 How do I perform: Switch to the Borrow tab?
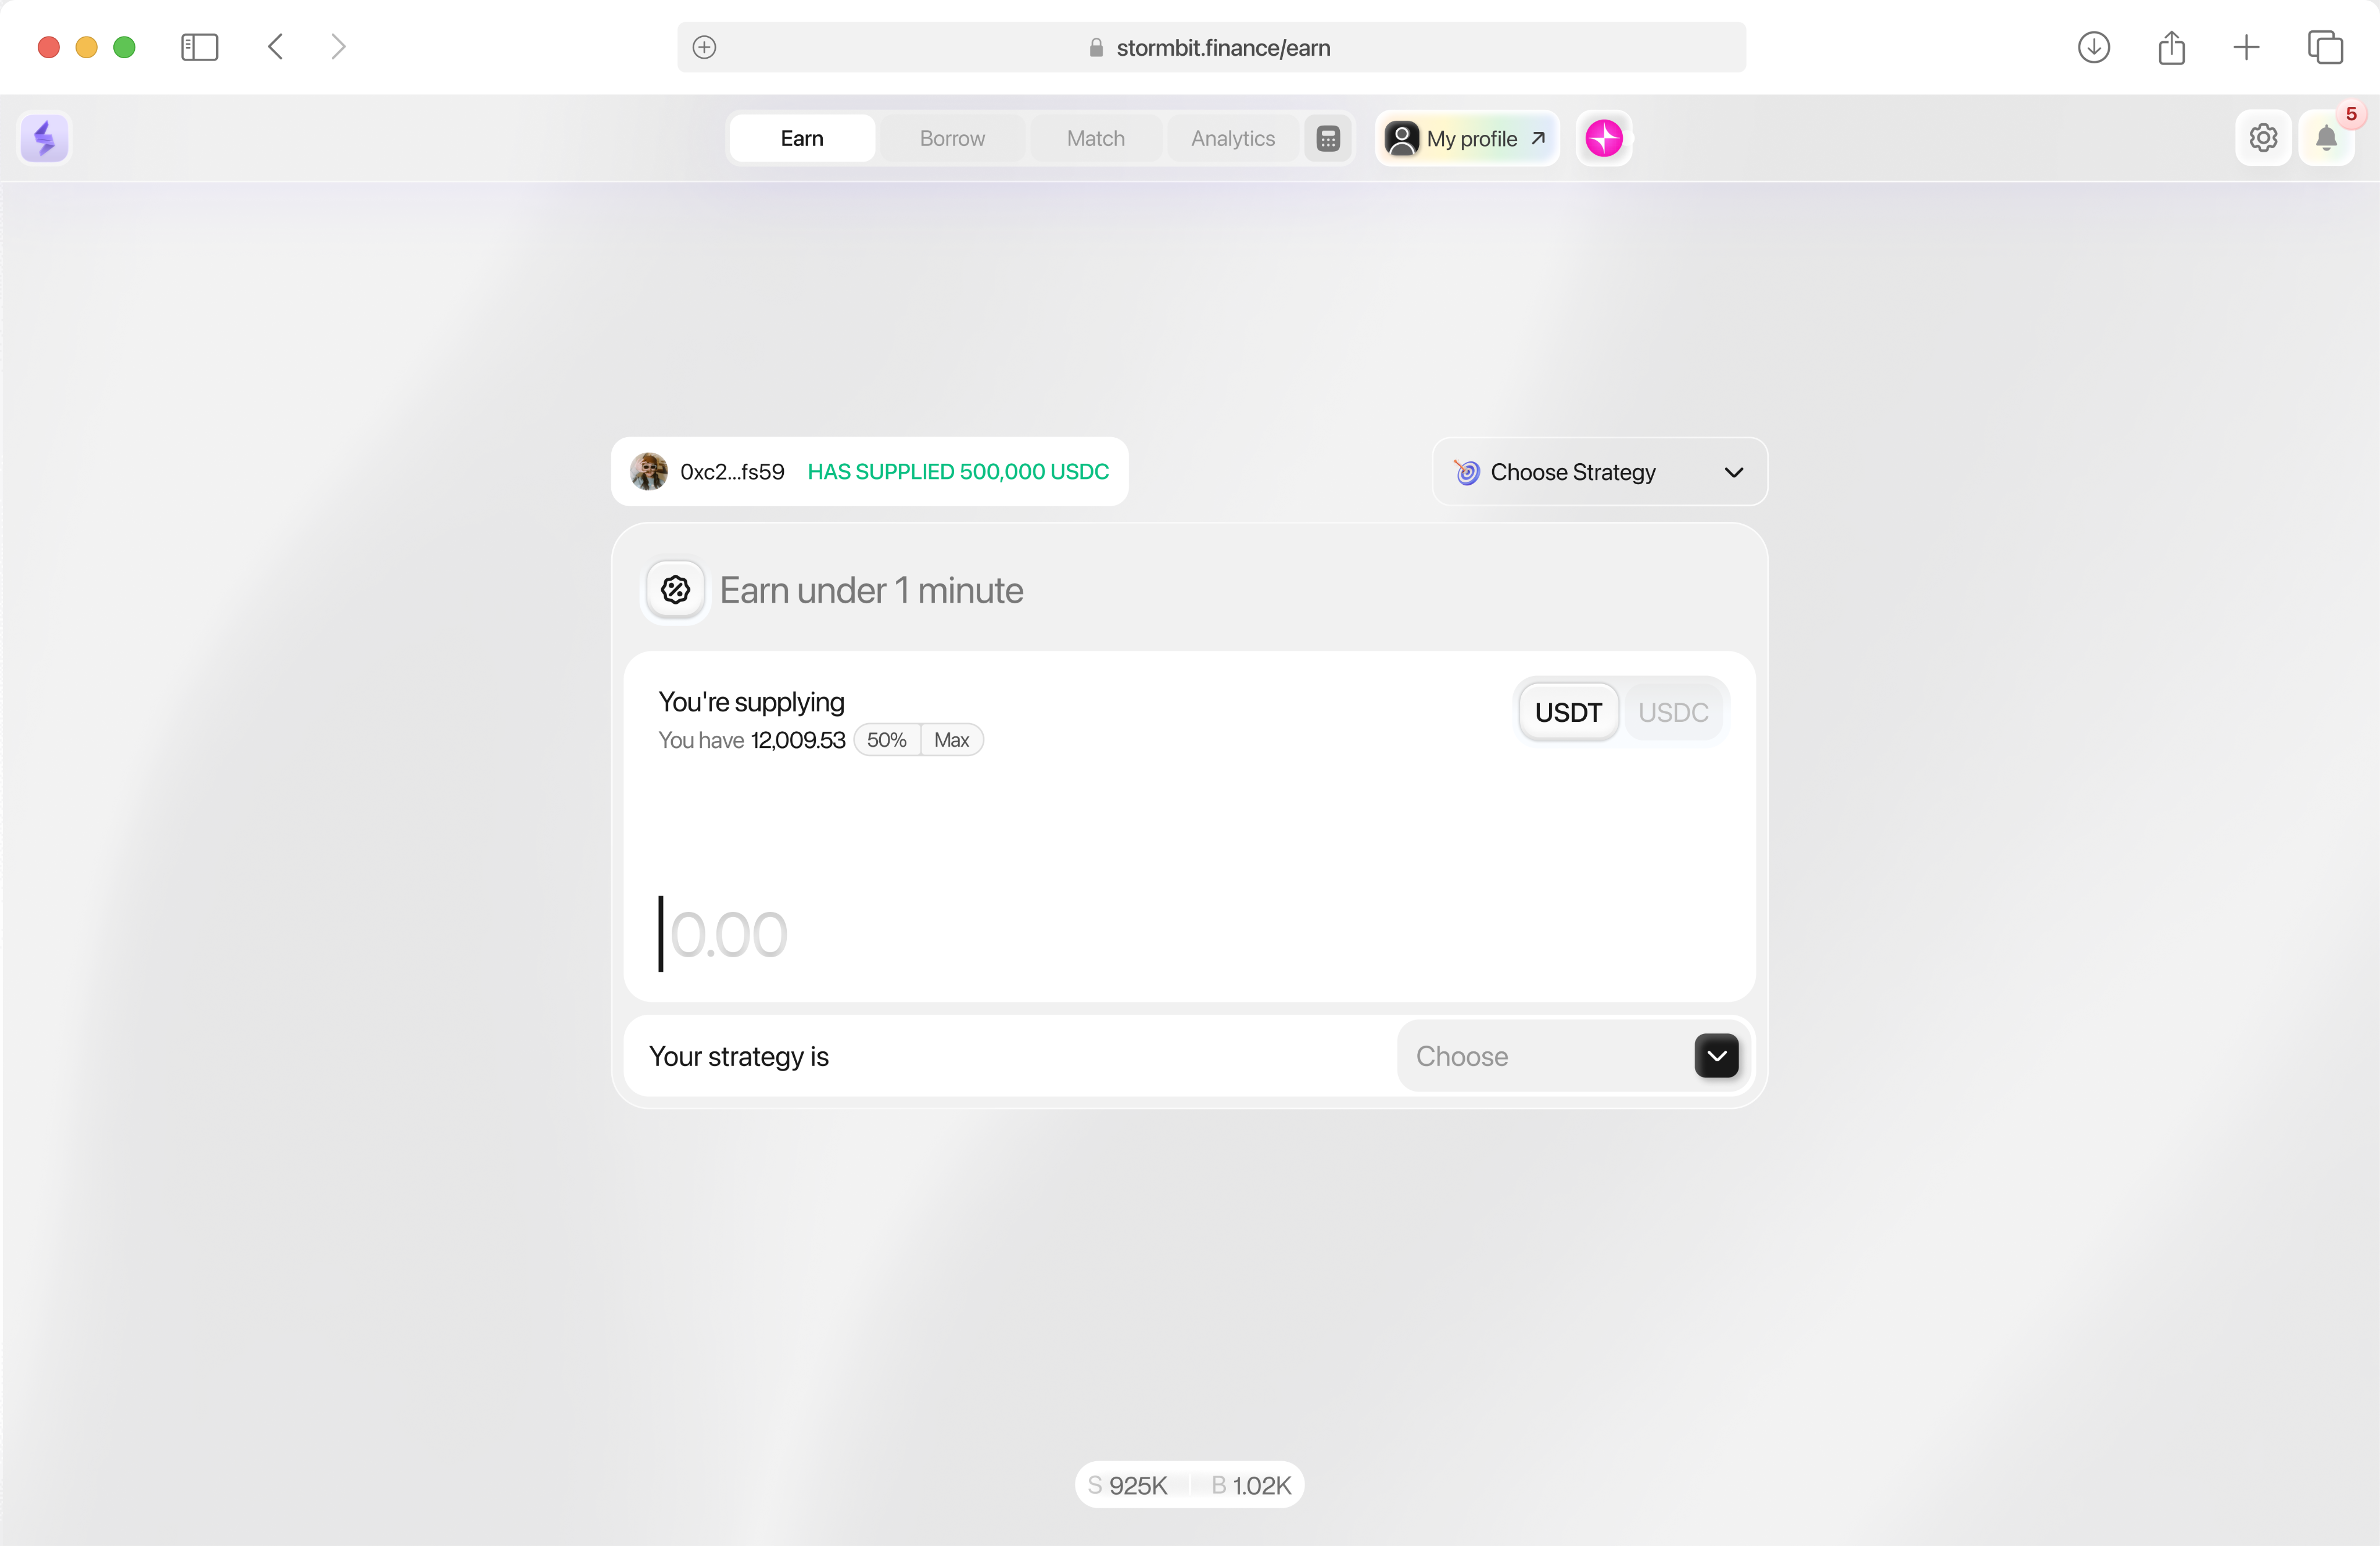click(x=952, y=138)
